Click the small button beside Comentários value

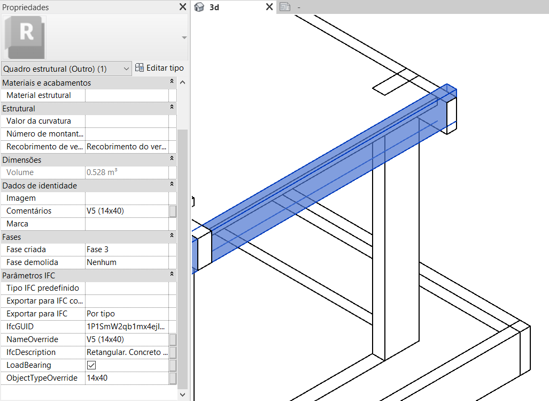pos(173,211)
